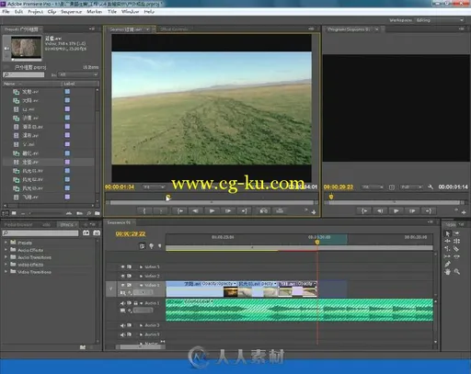Open Source monitor button editor plus icon
Viewport: 471px width, 374px height.
pos(314,212)
